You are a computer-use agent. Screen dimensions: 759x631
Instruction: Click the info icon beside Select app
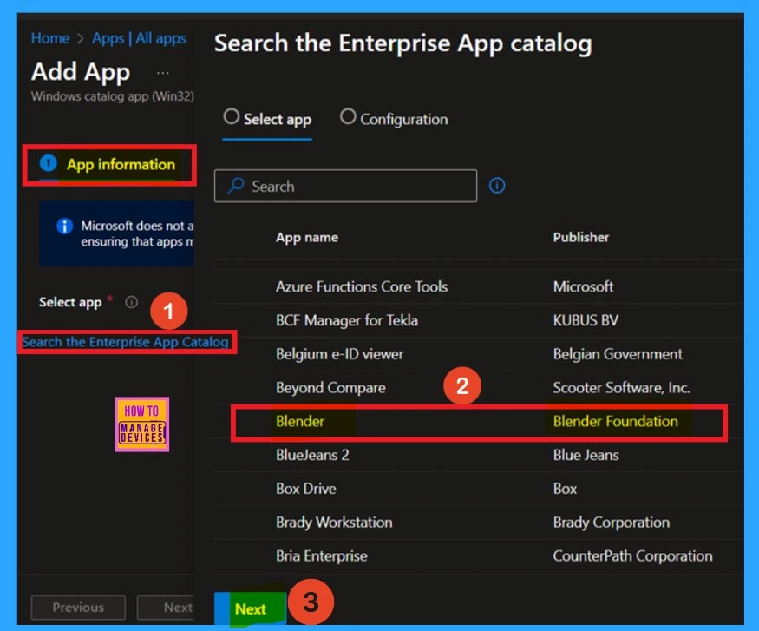(131, 302)
